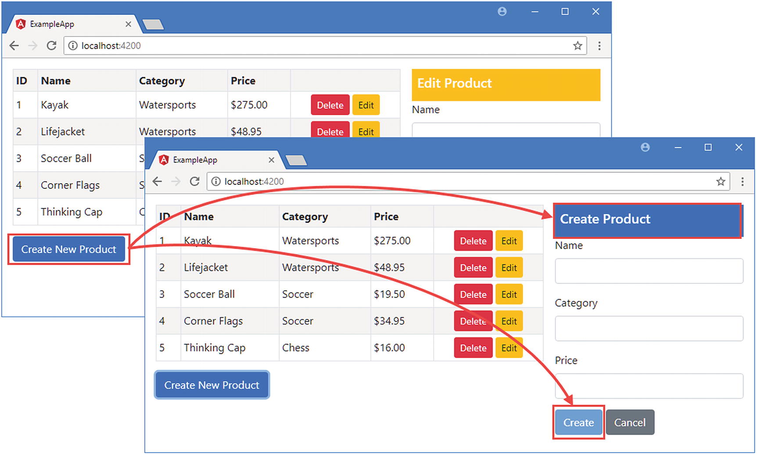Image resolution: width=757 pixels, height=455 pixels.
Task: Focus the Price field in the Create Product form
Action: (649, 386)
